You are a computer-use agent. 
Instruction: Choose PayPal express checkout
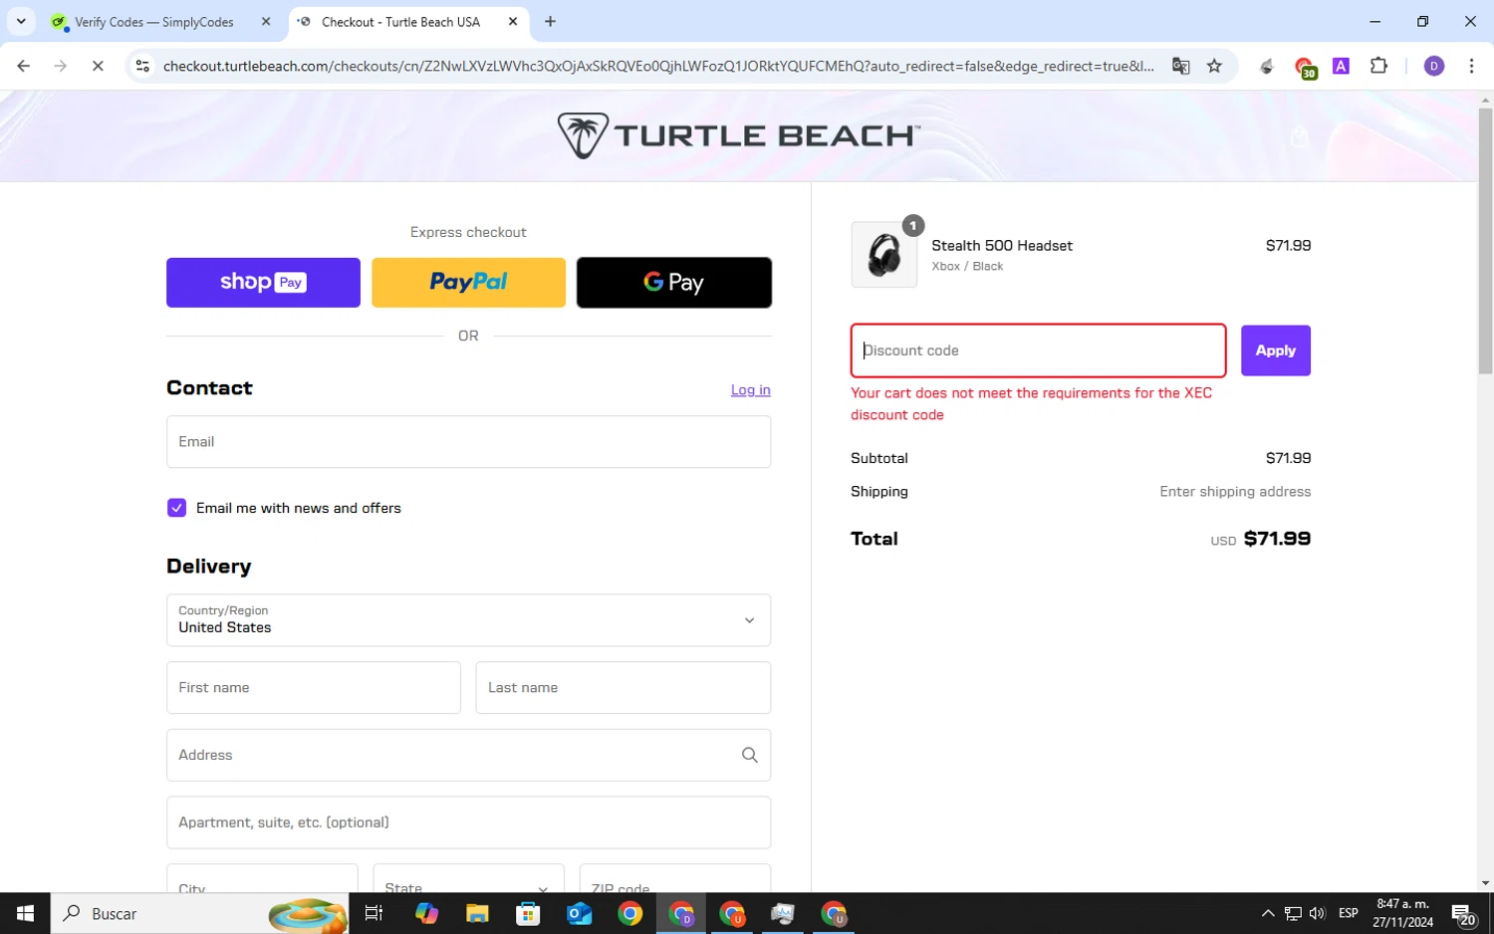pos(468,283)
